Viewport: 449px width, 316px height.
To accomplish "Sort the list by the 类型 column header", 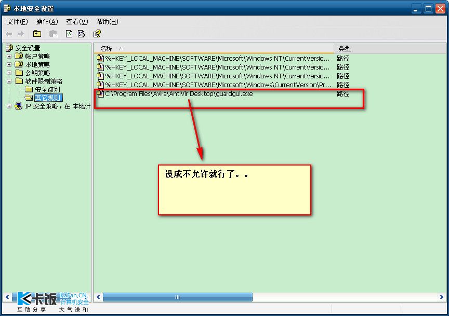I will point(391,49).
